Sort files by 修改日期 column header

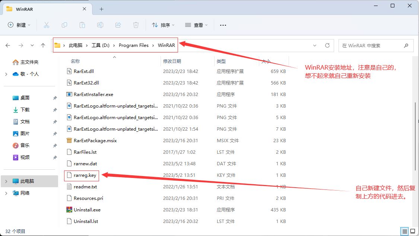[x=172, y=61]
